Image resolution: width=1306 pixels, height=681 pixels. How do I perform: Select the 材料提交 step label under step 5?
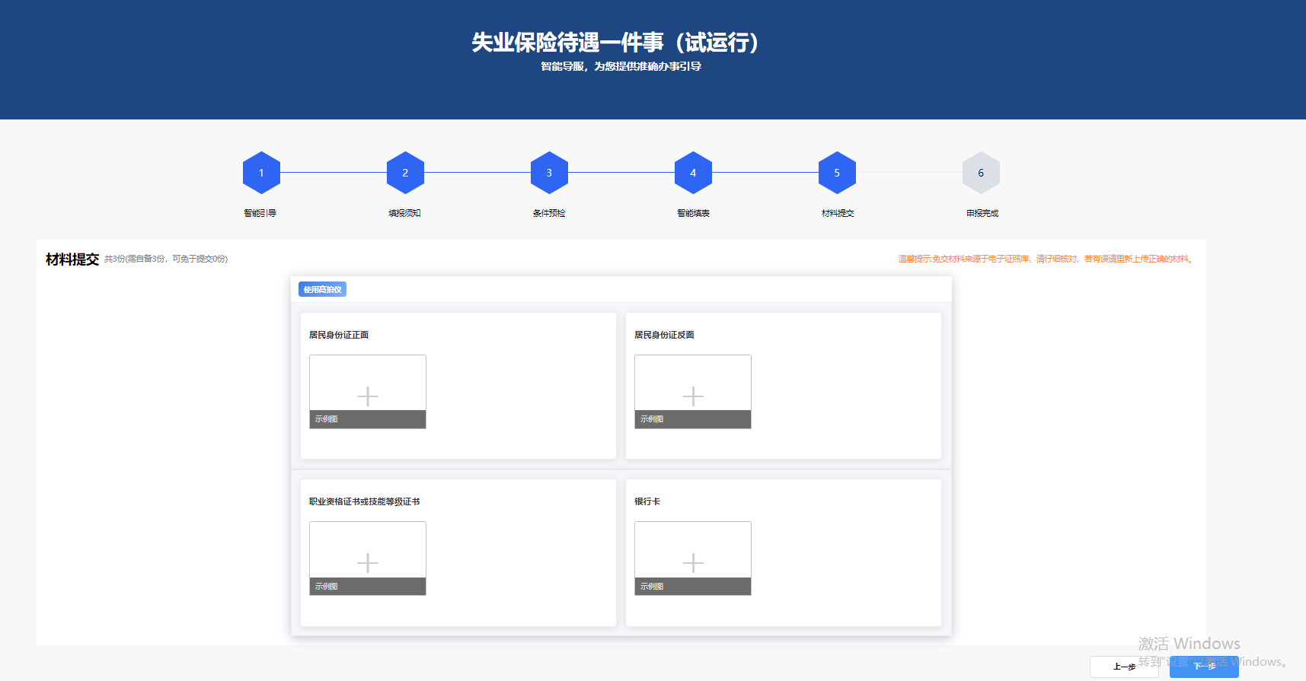click(838, 213)
